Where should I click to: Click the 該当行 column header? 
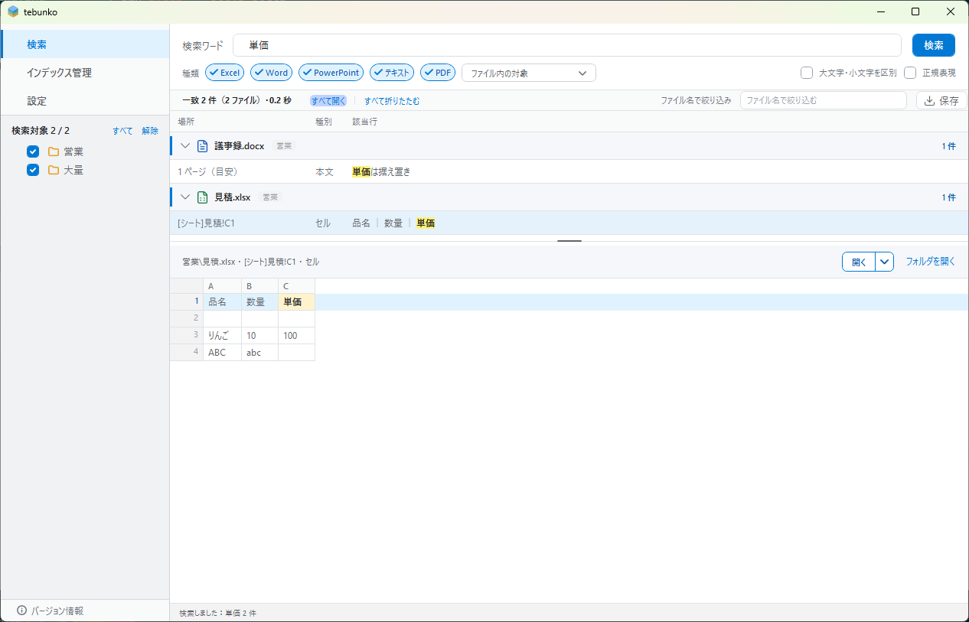(x=364, y=122)
